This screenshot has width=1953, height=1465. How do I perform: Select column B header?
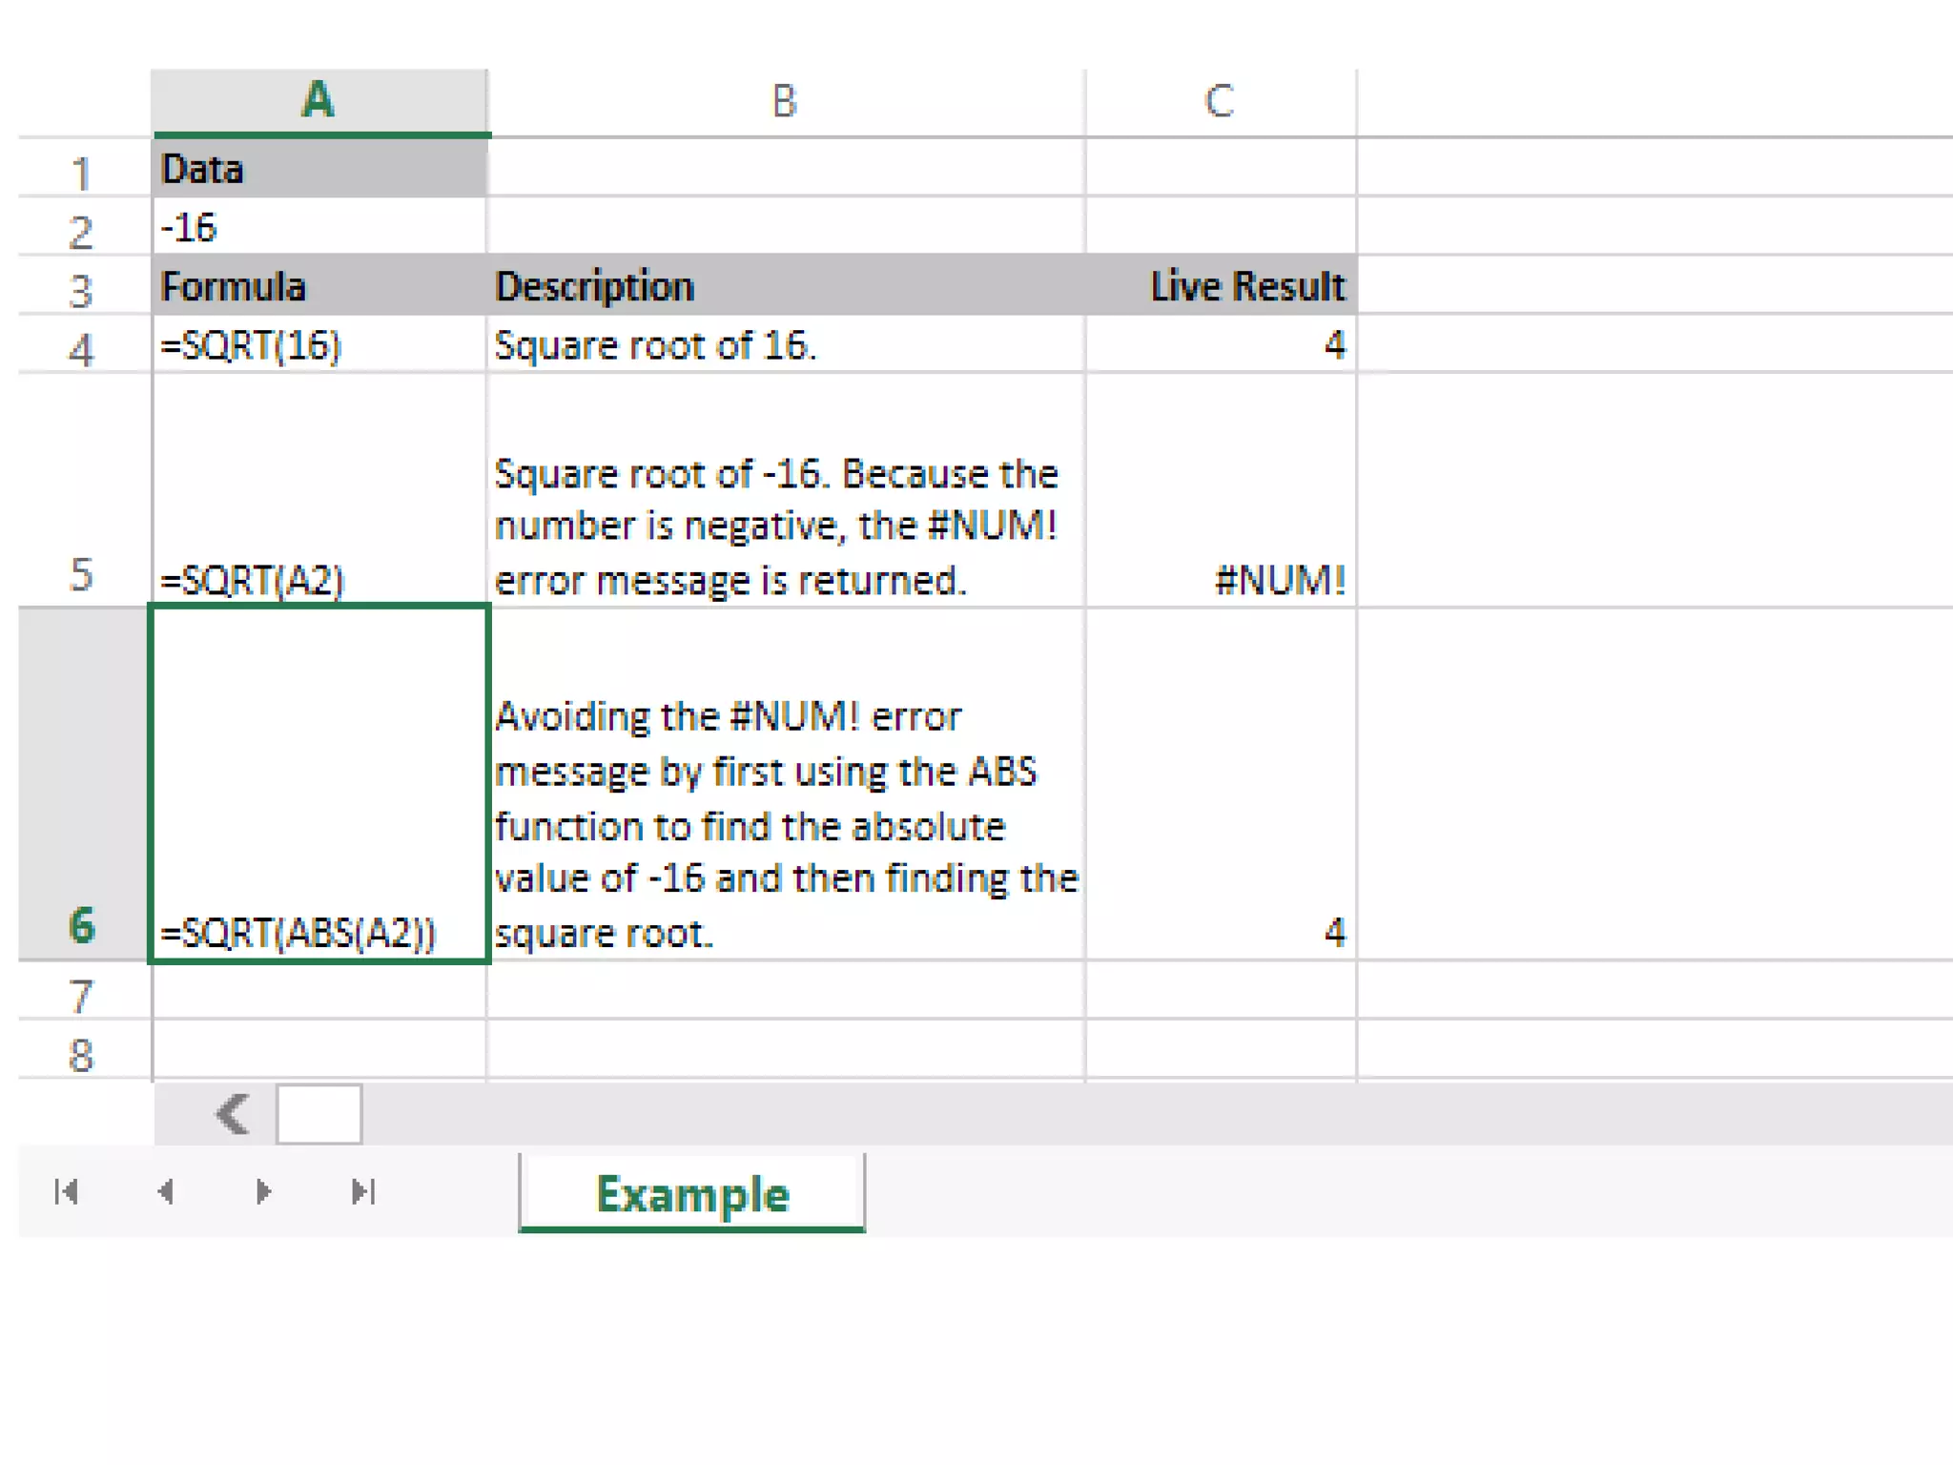pos(785,100)
